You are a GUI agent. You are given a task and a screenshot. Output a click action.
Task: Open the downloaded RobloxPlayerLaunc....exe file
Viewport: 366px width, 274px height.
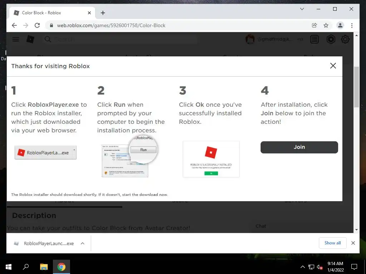[x=44, y=243]
